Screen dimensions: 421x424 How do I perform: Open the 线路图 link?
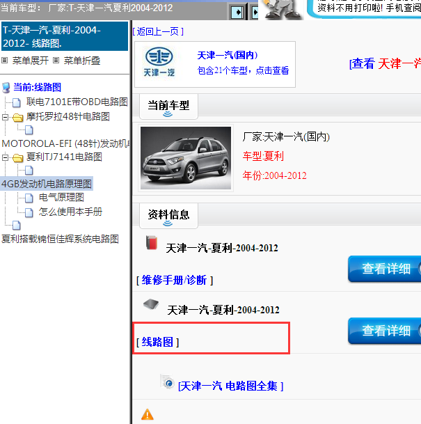tap(157, 342)
